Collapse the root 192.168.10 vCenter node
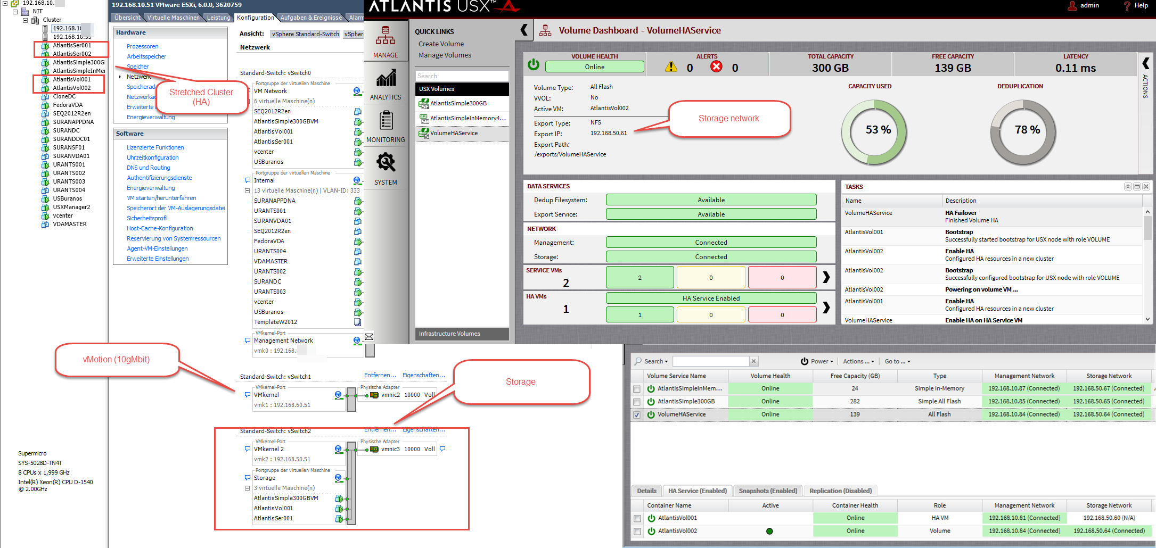Viewport: 1156px width, 548px height. coord(5,3)
